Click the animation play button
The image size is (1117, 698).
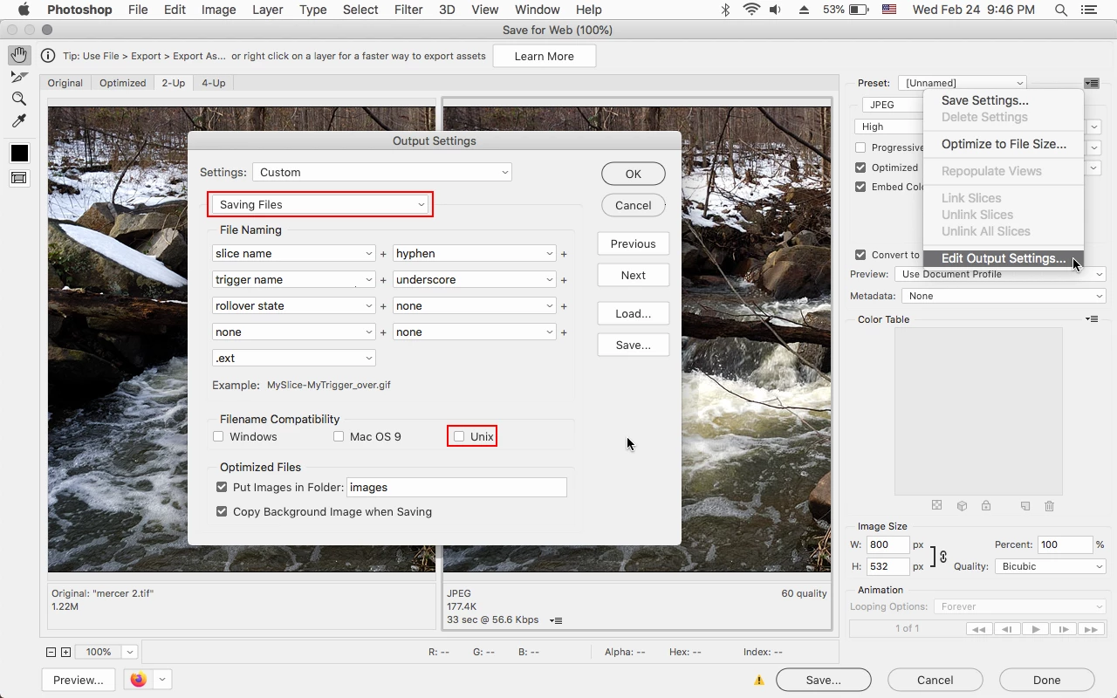point(1036,629)
